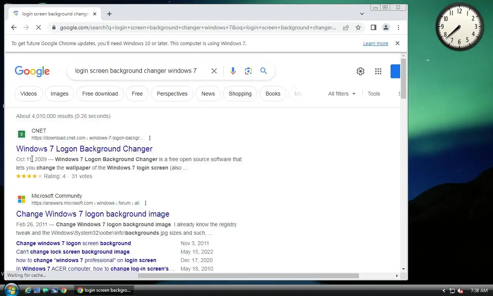Click the '31 votes' rating text
The image size is (493, 296).
(82, 176)
